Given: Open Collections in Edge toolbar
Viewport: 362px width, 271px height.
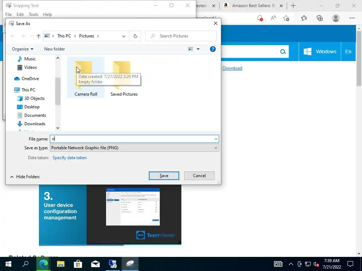Looking at the screenshot, I should 320,18.
